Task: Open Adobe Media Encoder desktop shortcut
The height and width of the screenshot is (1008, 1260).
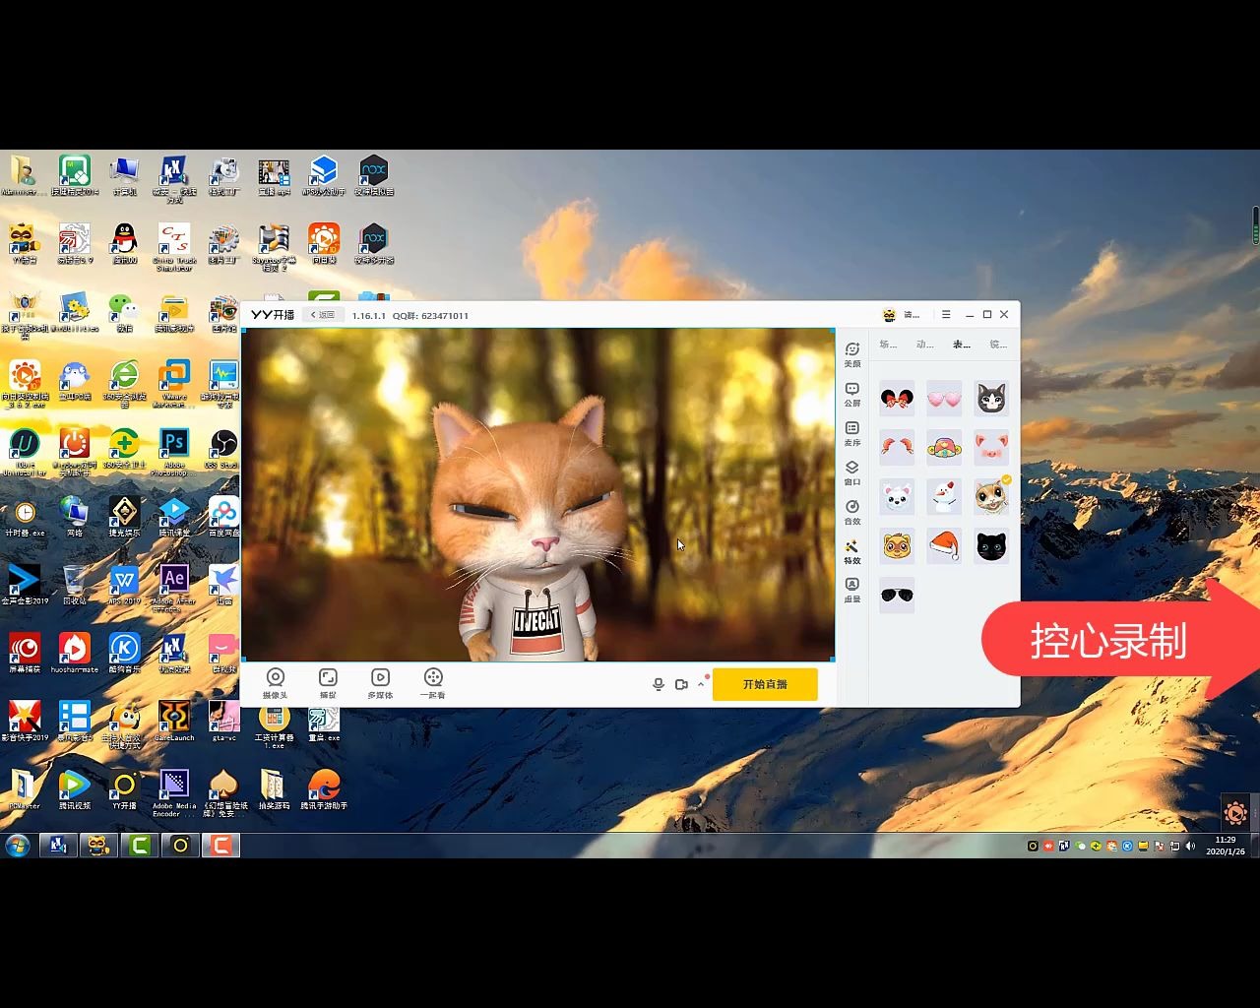Action: 174,793
